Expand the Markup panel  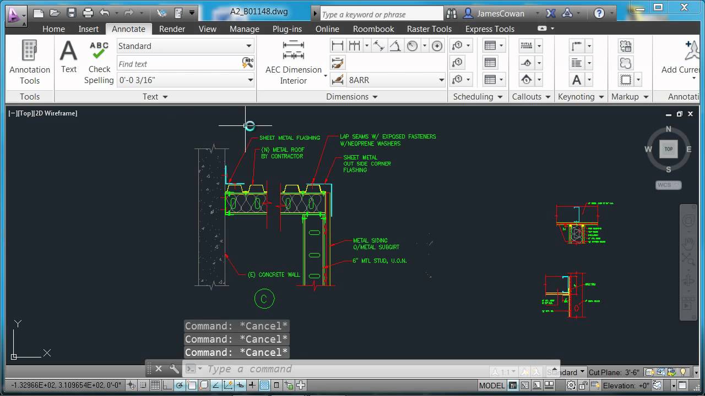pyautogui.click(x=630, y=97)
